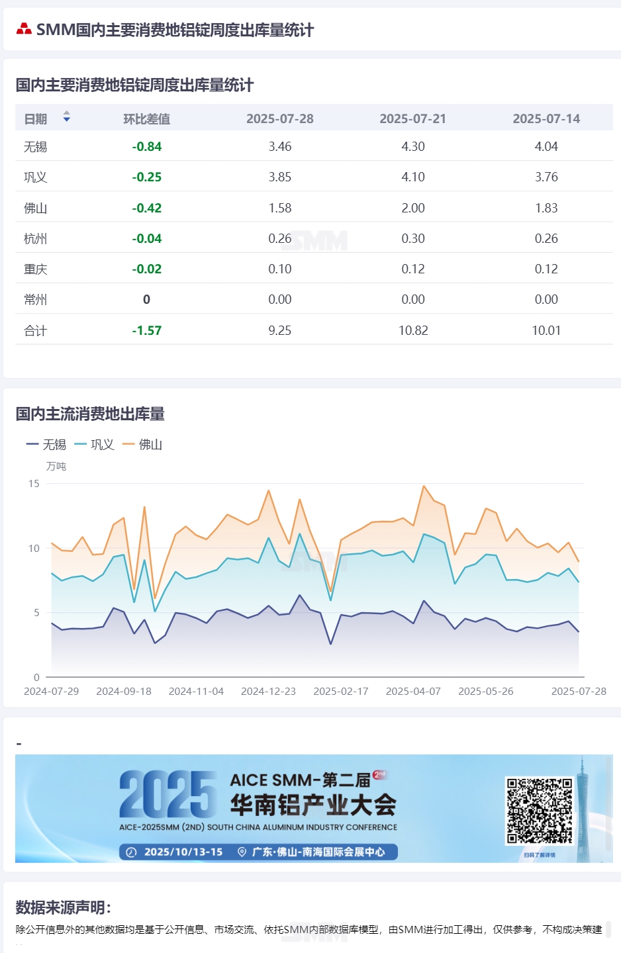621x953 pixels.
Task: Click 常州's 0.00 value under 2025-07-28
Action: (280, 300)
